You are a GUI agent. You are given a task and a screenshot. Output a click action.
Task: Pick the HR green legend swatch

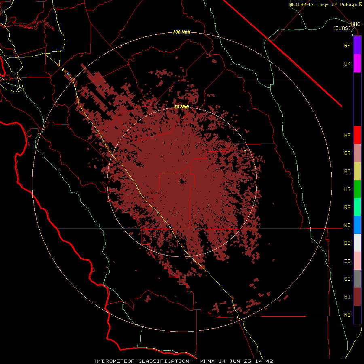point(357,189)
